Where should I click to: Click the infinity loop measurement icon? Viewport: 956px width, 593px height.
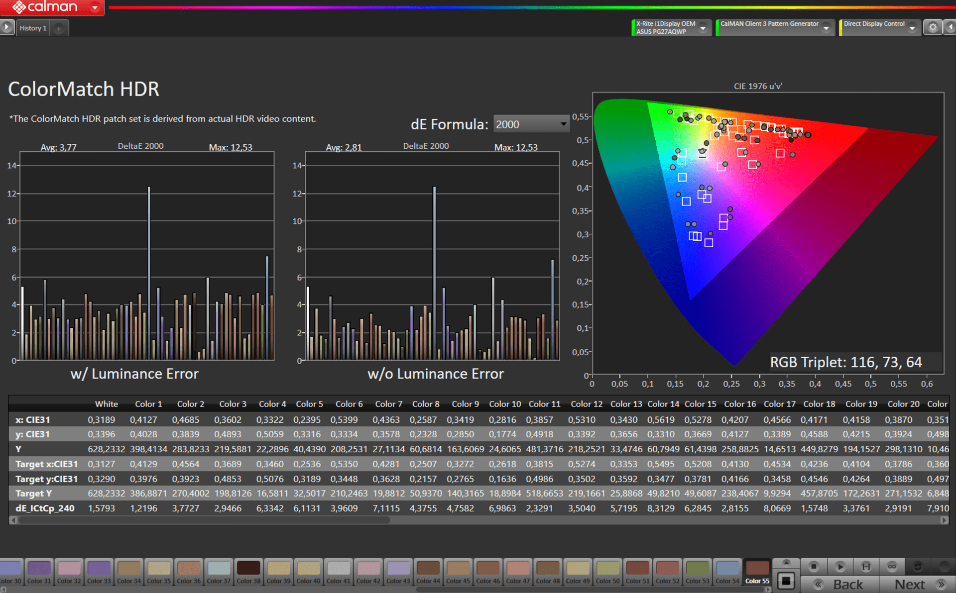click(x=892, y=566)
